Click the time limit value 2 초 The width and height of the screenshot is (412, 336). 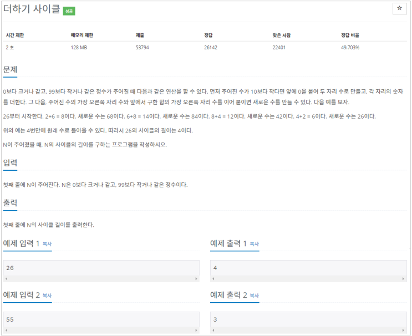(x=10, y=48)
